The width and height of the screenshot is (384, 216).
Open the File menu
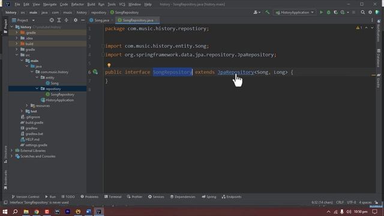tap(17, 4)
